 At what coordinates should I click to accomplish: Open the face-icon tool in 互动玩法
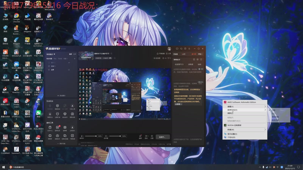[x=58, y=115]
